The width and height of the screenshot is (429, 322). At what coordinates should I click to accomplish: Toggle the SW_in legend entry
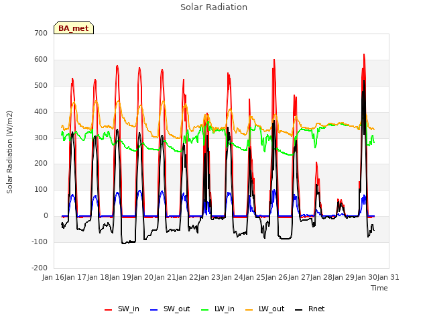(x=122, y=309)
